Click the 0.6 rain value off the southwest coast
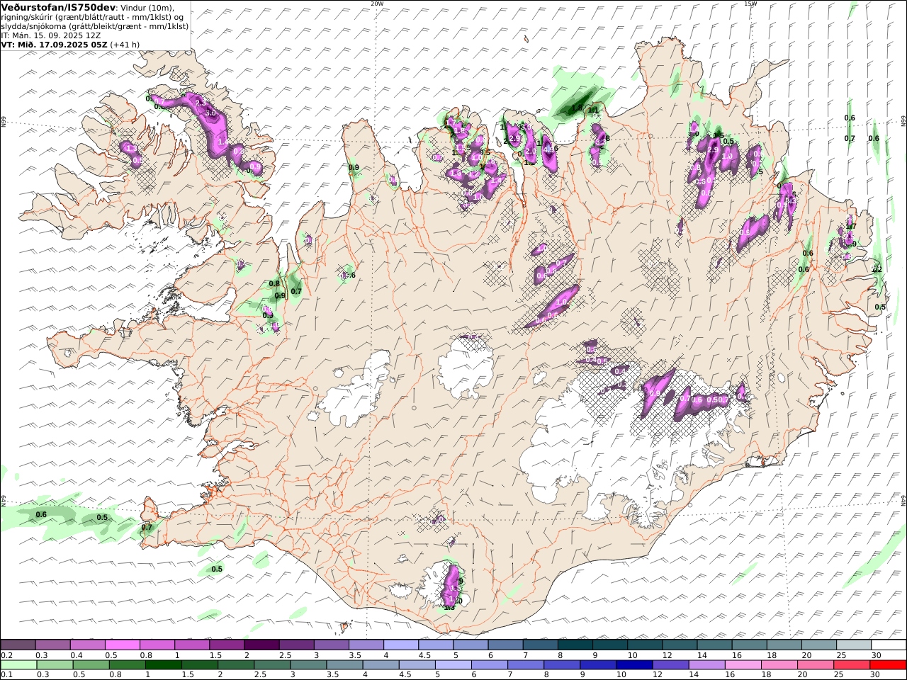 [41, 515]
